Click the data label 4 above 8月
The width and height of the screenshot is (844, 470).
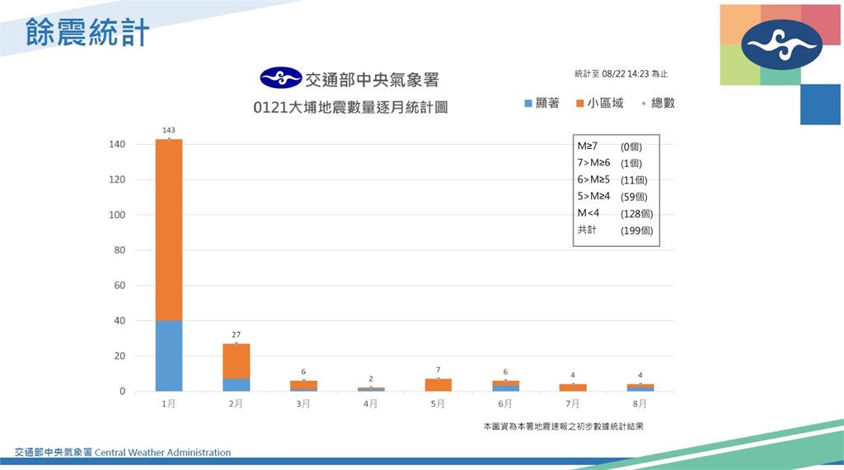click(x=640, y=375)
